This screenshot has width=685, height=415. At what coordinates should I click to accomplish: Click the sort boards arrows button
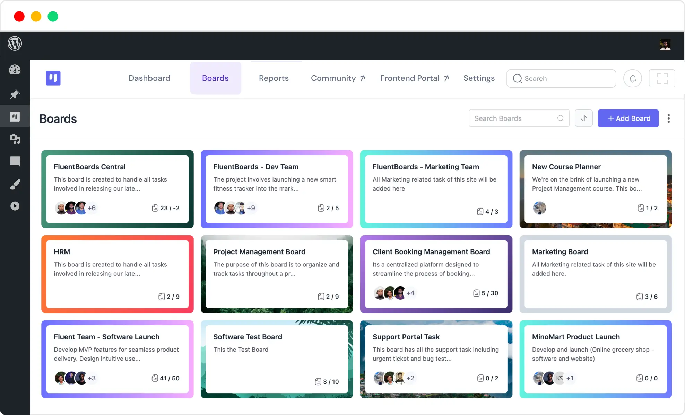click(583, 118)
